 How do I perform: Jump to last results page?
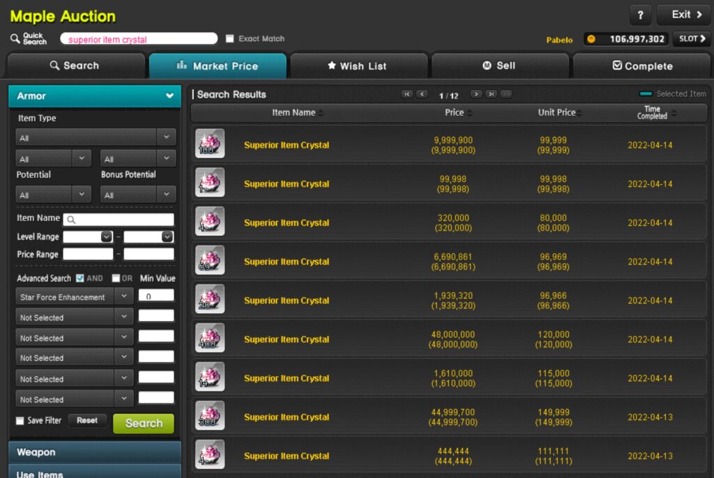click(491, 94)
